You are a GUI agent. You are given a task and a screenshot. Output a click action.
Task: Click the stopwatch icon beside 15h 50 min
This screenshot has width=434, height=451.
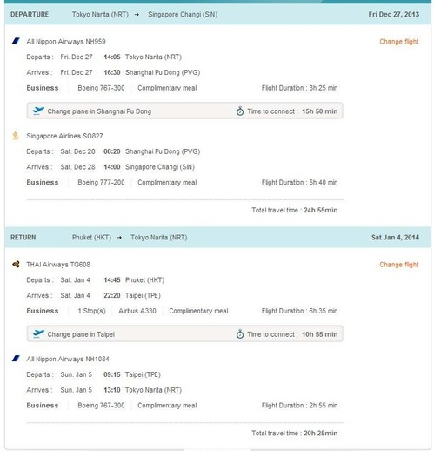240,111
